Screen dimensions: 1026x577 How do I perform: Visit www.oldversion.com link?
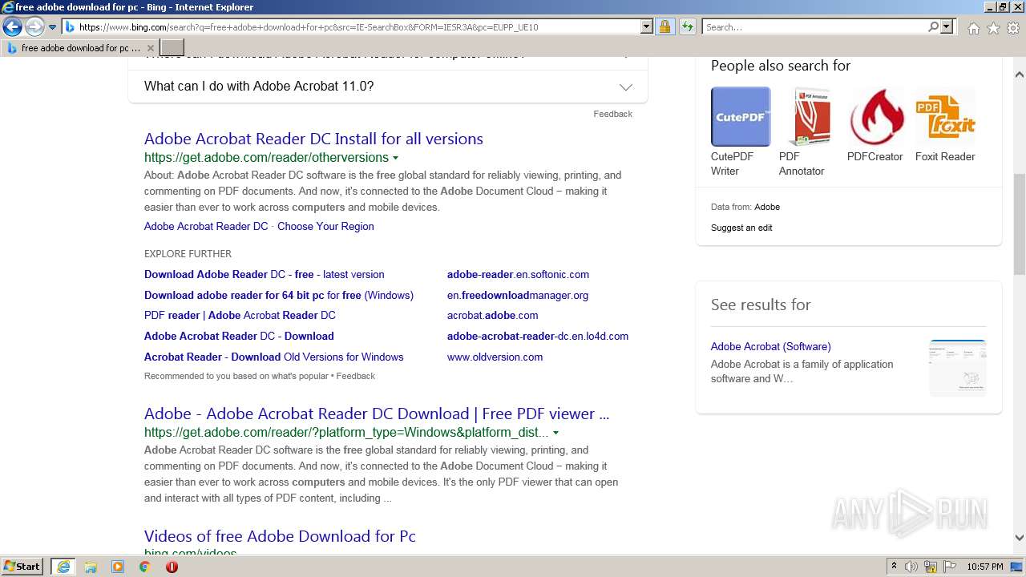tap(495, 357)
